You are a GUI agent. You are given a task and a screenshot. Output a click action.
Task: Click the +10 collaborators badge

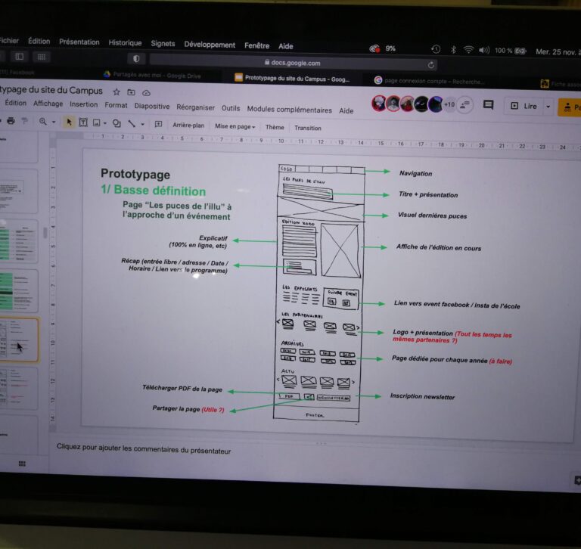449,104
